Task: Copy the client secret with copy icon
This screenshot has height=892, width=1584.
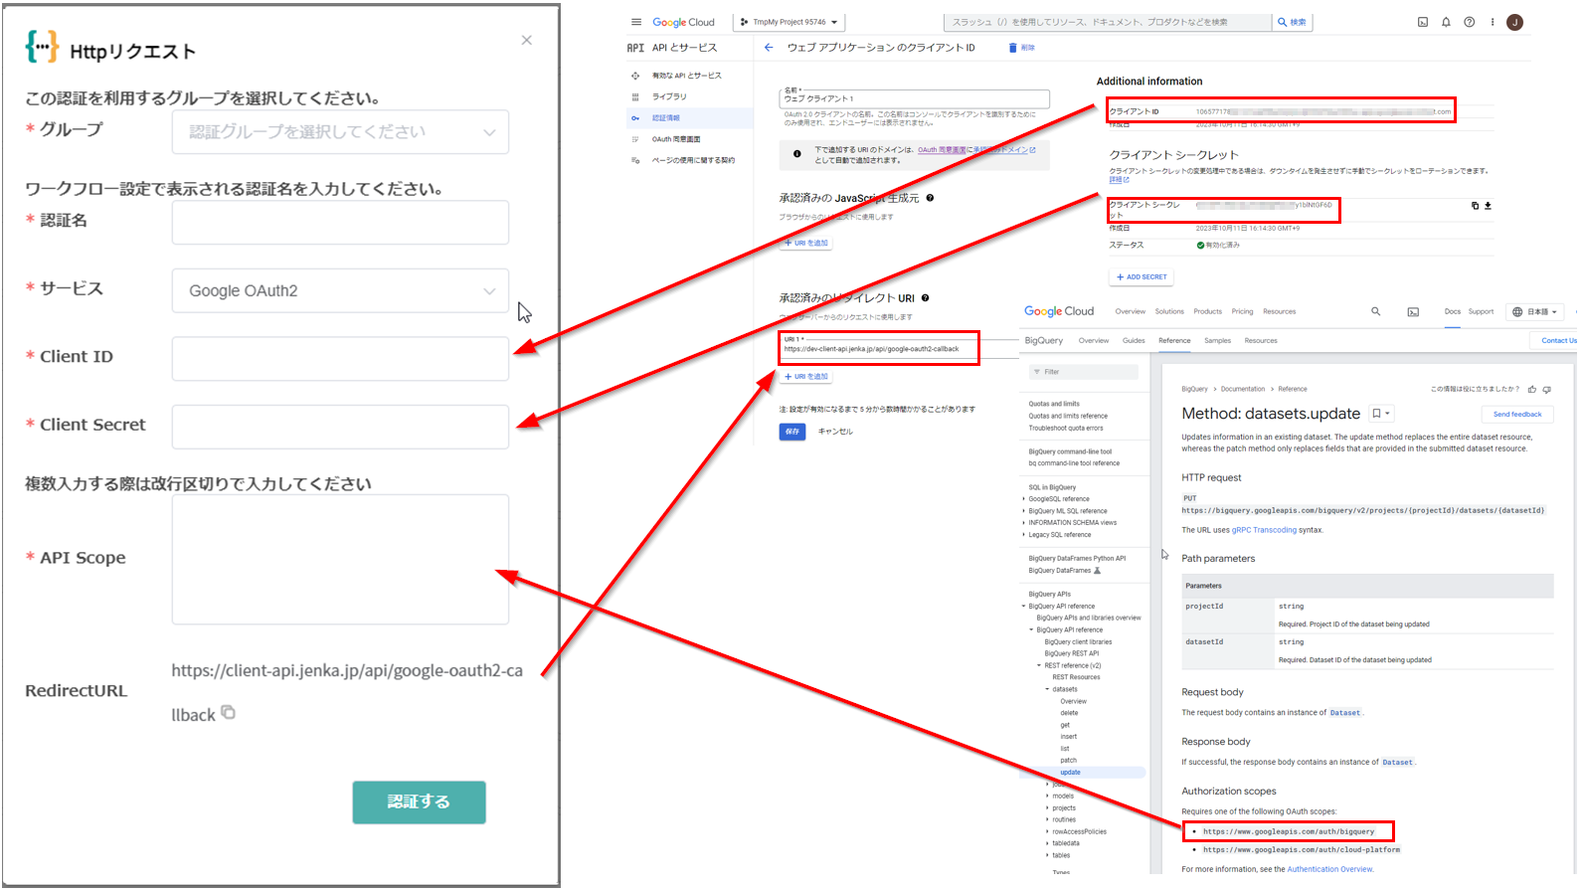Action: [1475, 206]
